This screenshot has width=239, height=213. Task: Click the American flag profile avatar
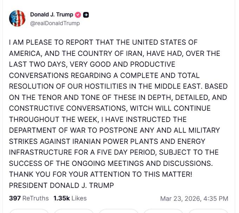pos(17,18)
